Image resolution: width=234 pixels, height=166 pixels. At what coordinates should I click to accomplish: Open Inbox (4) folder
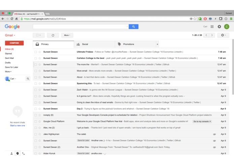click(x=9, y=49)
